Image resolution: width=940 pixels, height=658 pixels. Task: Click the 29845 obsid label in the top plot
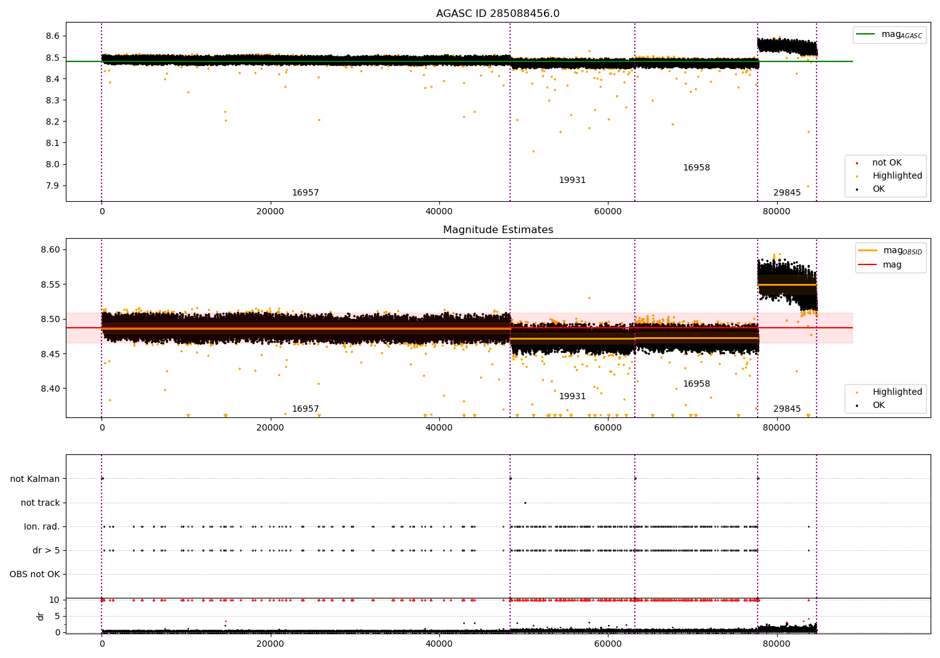pyautogui.click(x=786, y=193)
